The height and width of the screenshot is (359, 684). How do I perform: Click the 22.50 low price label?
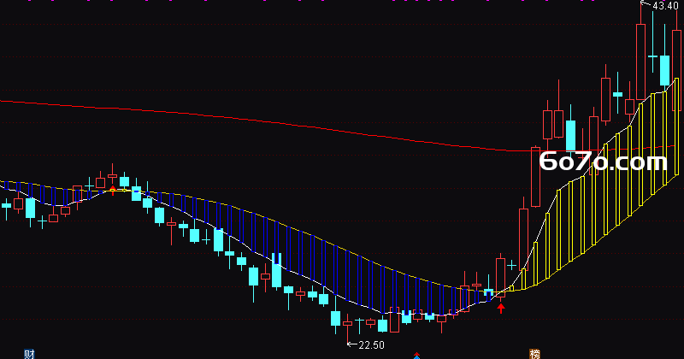[x=372, y=345]
